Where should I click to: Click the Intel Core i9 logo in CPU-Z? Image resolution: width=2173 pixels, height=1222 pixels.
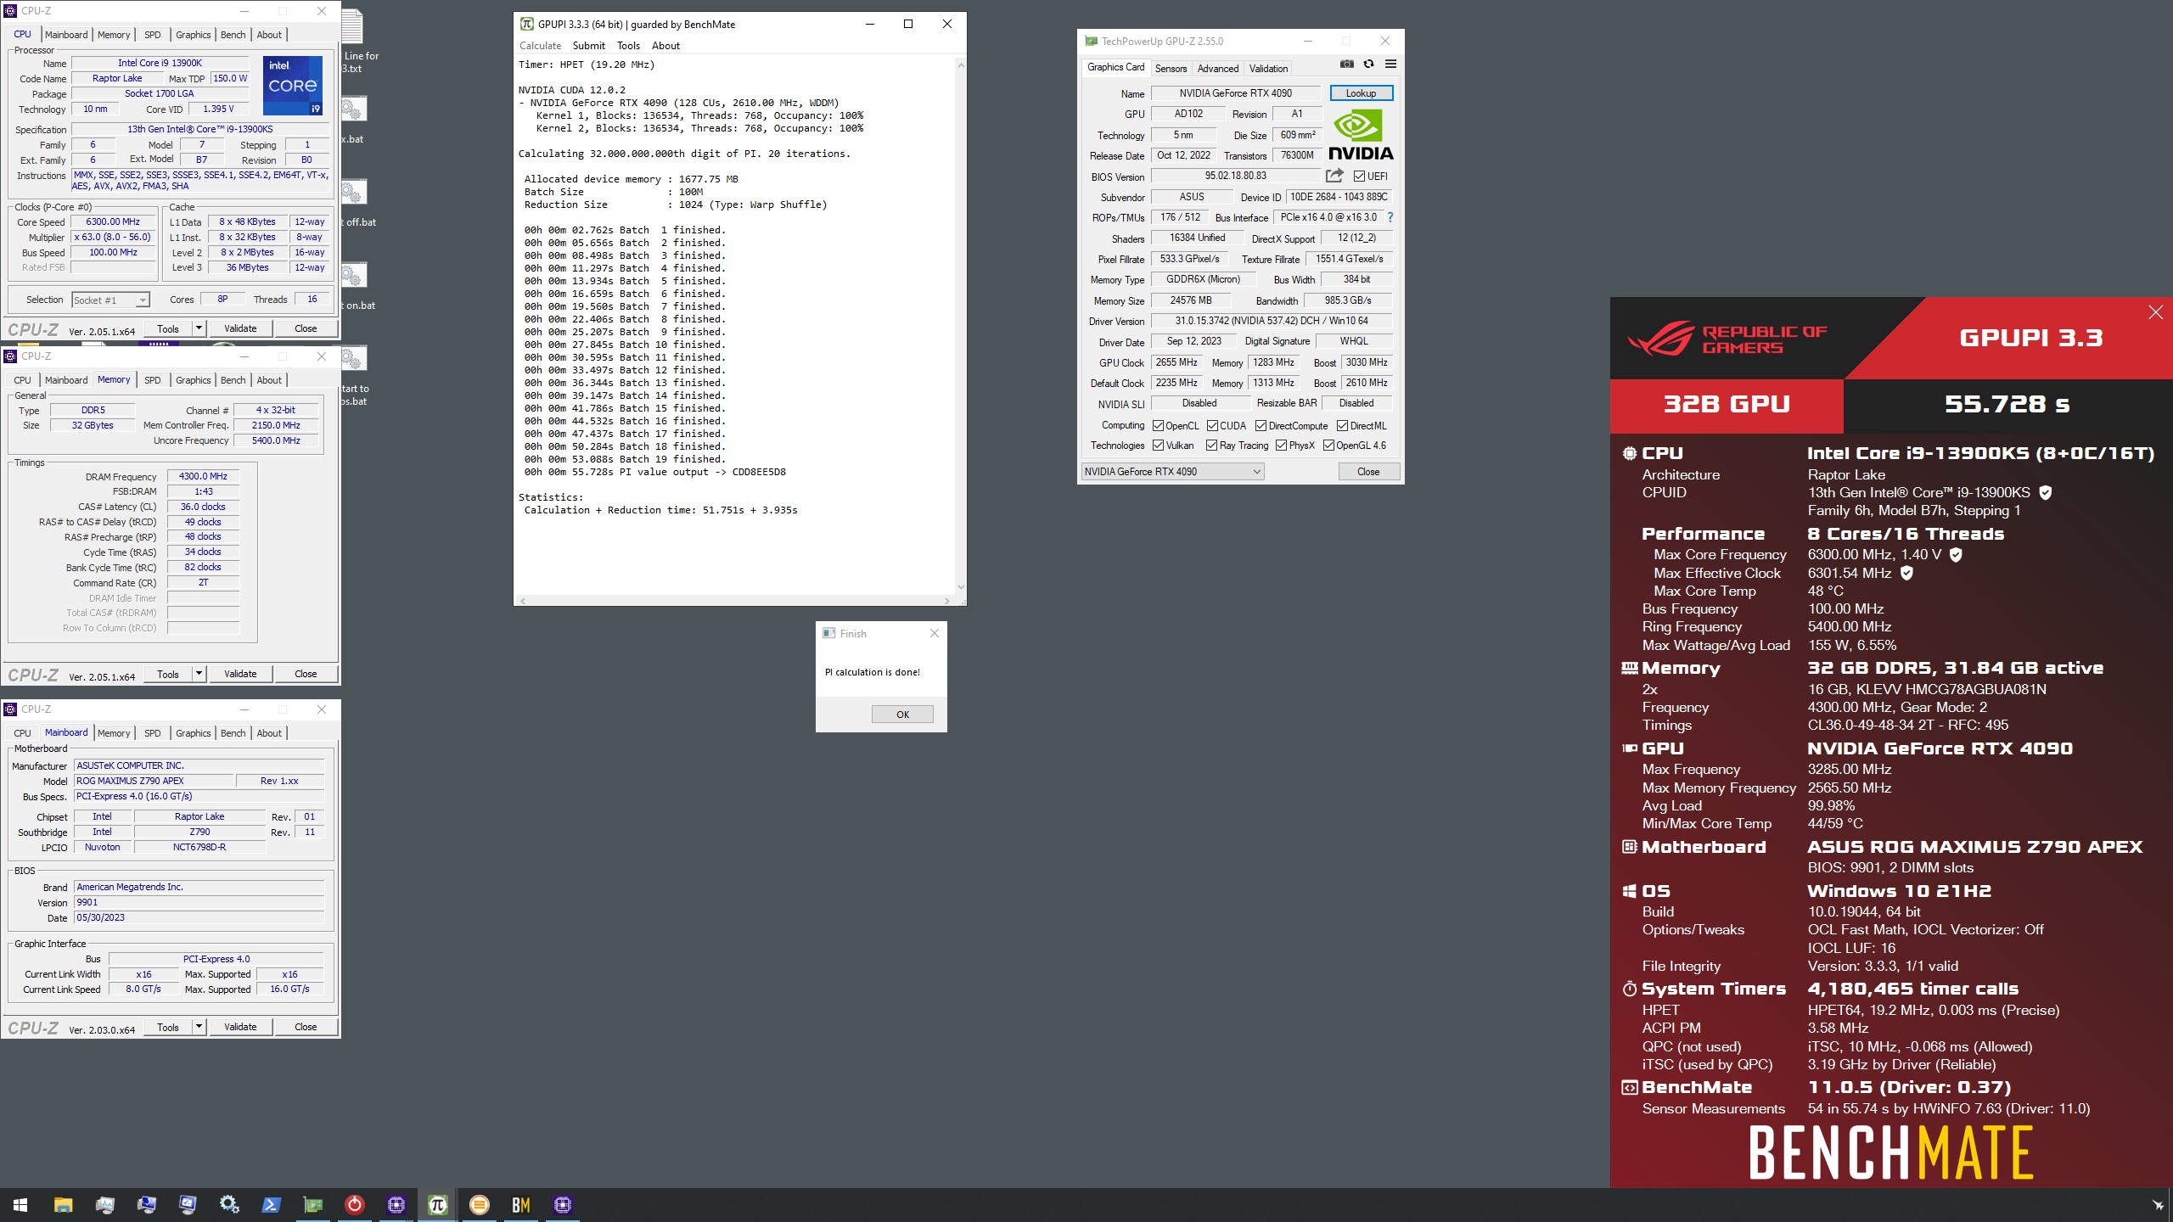[293, 85]
